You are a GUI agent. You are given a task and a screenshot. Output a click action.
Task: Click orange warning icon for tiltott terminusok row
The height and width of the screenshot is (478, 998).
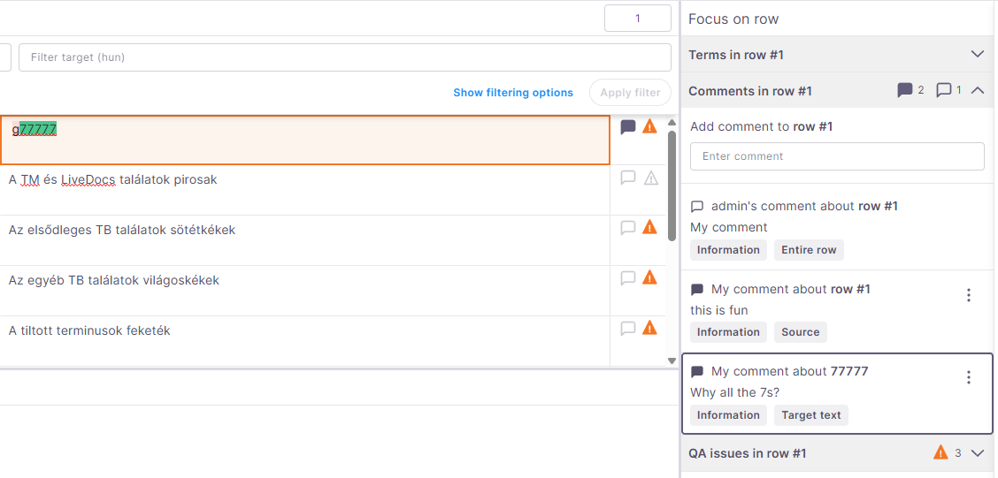click(x=649, y=327)
